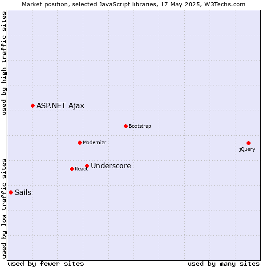Click the 'used by fewer sites' axis label
267x267 pixels.
pyautogui.click(x=46, y=264)
